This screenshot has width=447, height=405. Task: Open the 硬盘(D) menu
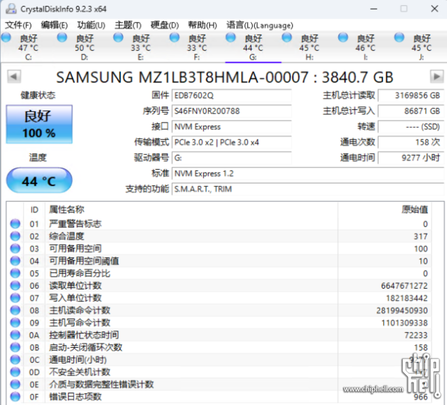[x=165, y=26]
